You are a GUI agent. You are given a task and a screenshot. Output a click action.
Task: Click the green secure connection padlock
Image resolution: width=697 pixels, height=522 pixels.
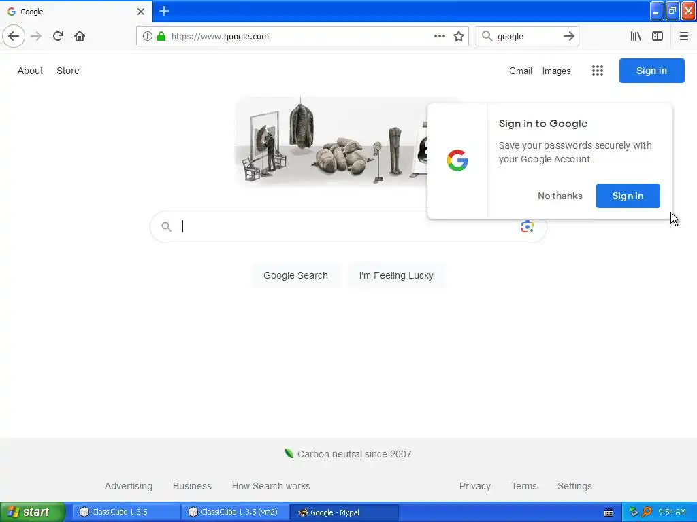tap(161, 36)
